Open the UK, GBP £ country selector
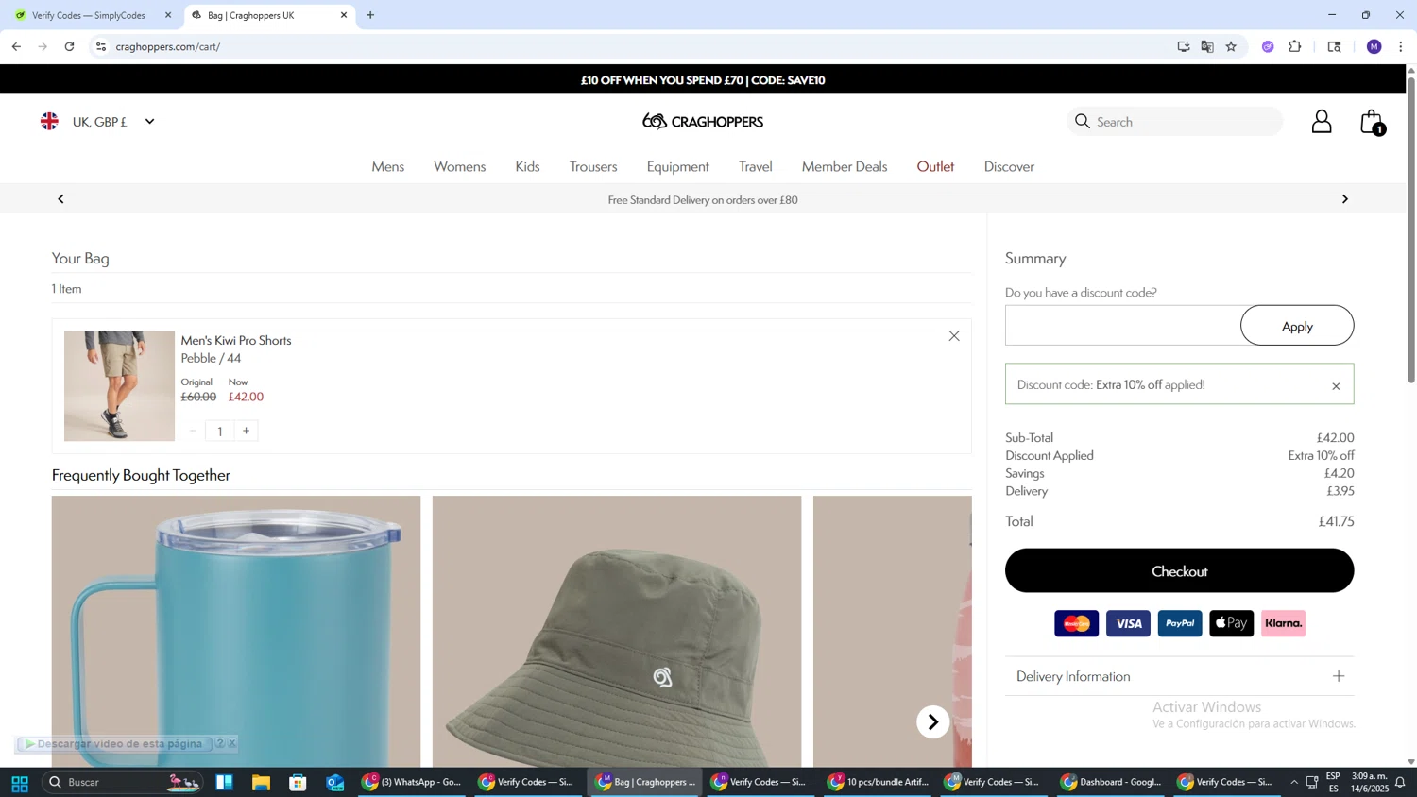The image size is (1417, 797). tap(98, 122)
